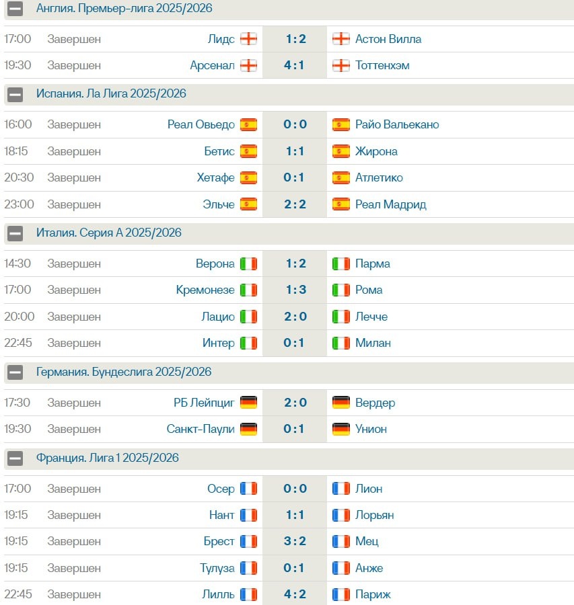The width and height of the screenshot is (574, 605).
Task: Open the Лилль 4:2 match score
Action: [295, 594]
